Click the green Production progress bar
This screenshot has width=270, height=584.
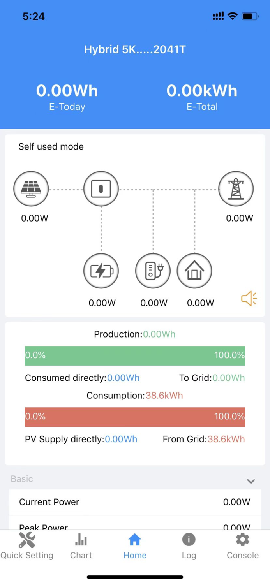(x=135, y=355)
